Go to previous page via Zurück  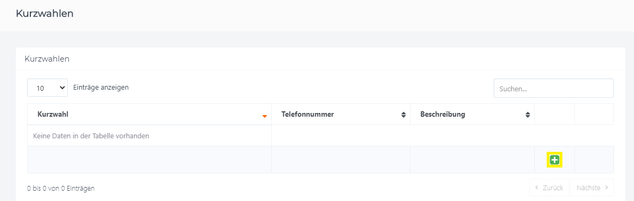(x=549, y=187)
